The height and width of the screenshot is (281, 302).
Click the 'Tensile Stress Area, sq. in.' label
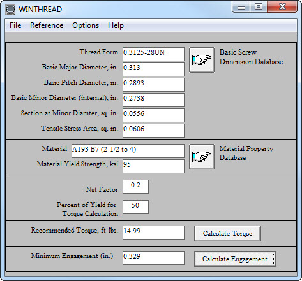pyautogui.click(x=79, y=129)
